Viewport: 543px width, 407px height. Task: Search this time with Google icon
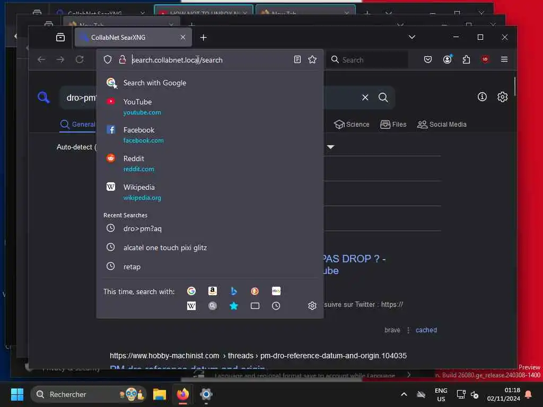click(x=191, y=291)
